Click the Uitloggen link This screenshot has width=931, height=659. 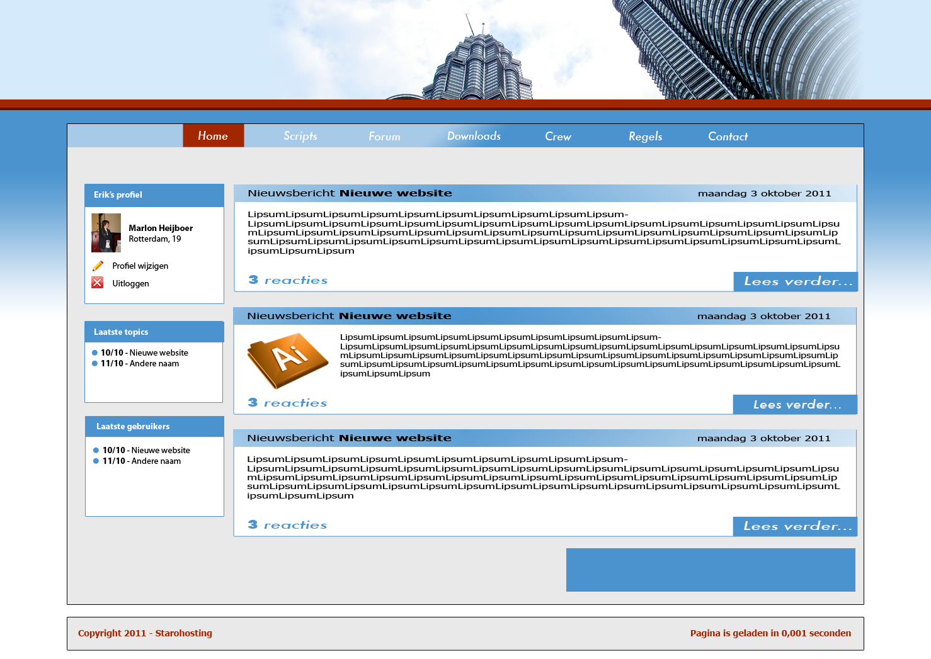130,283
